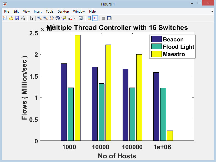Open file using the folder icon
Viewport: 216px width, 162px height.
click(11, 18)
